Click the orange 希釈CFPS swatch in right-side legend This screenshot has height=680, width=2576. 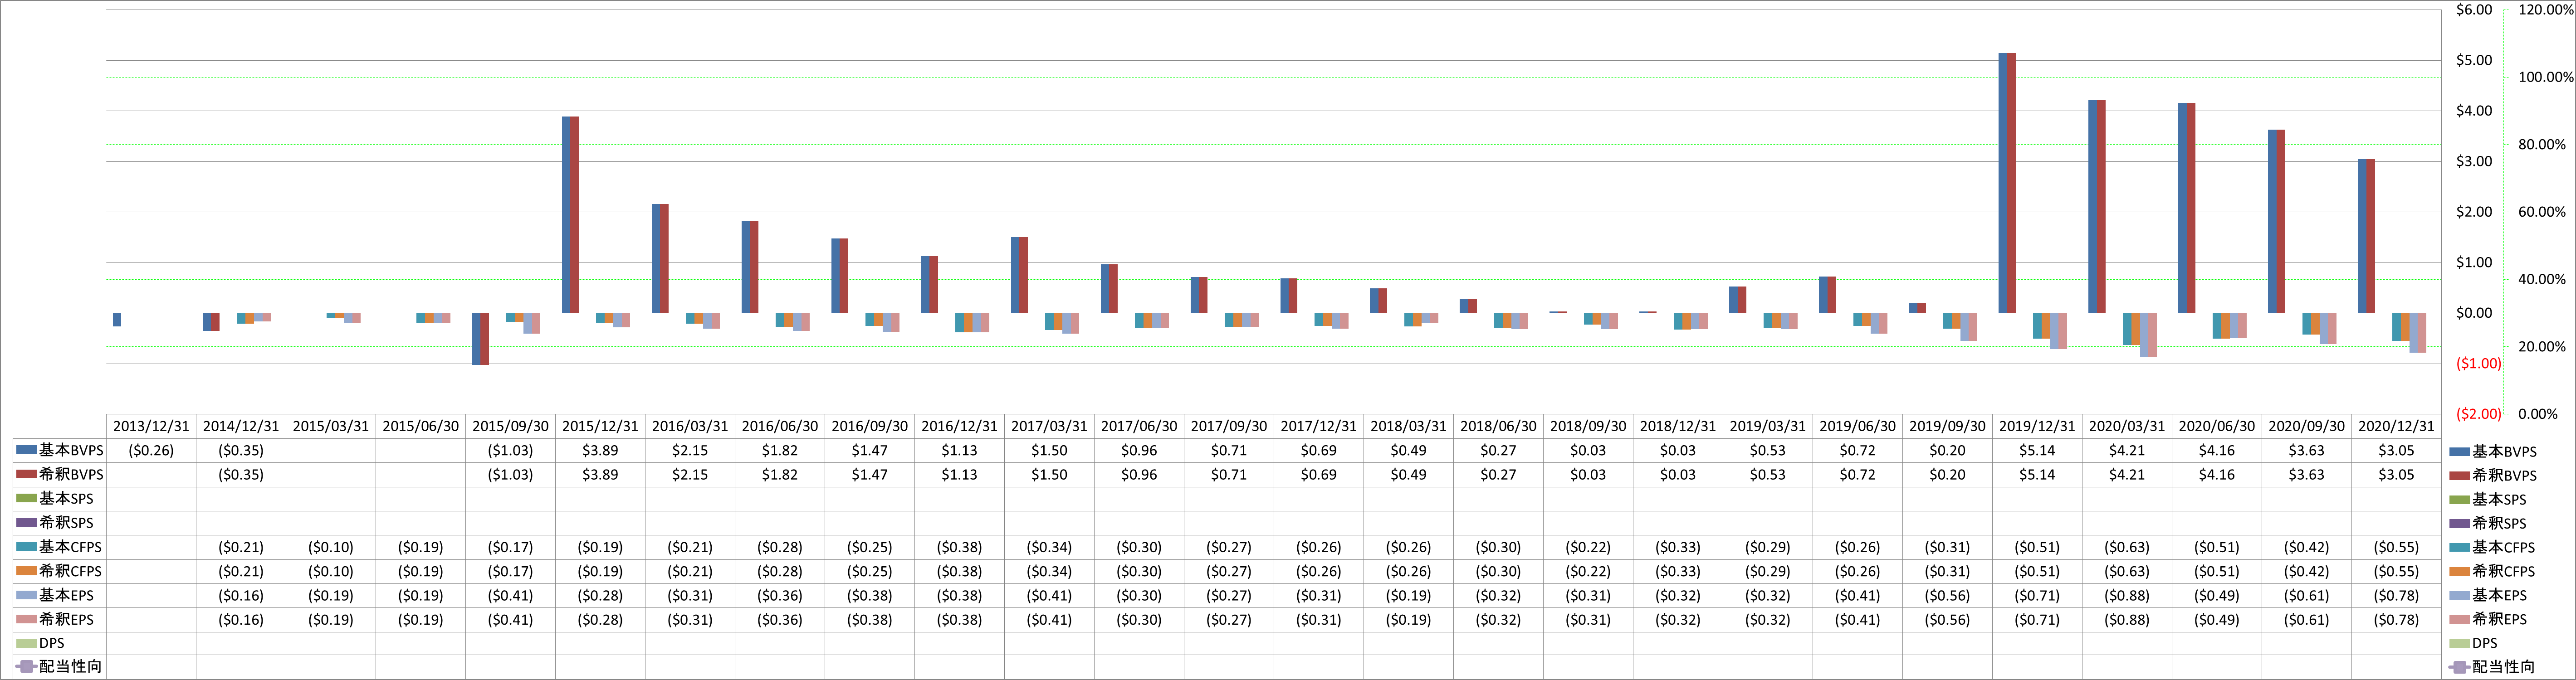2460,571
